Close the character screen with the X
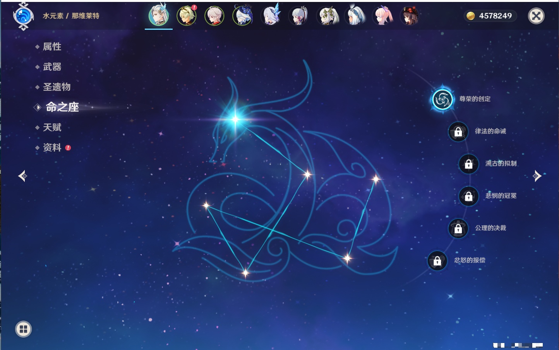The image size is (559, 350). (x=536, y=16)
